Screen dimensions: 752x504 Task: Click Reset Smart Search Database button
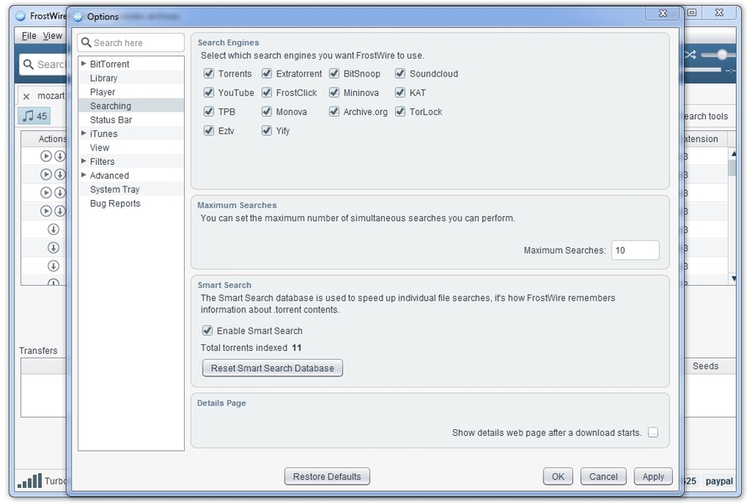point(272,368)
